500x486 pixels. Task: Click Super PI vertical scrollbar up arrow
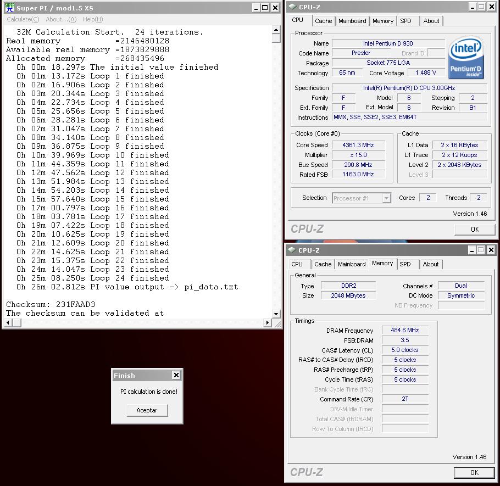pos(276,30)
